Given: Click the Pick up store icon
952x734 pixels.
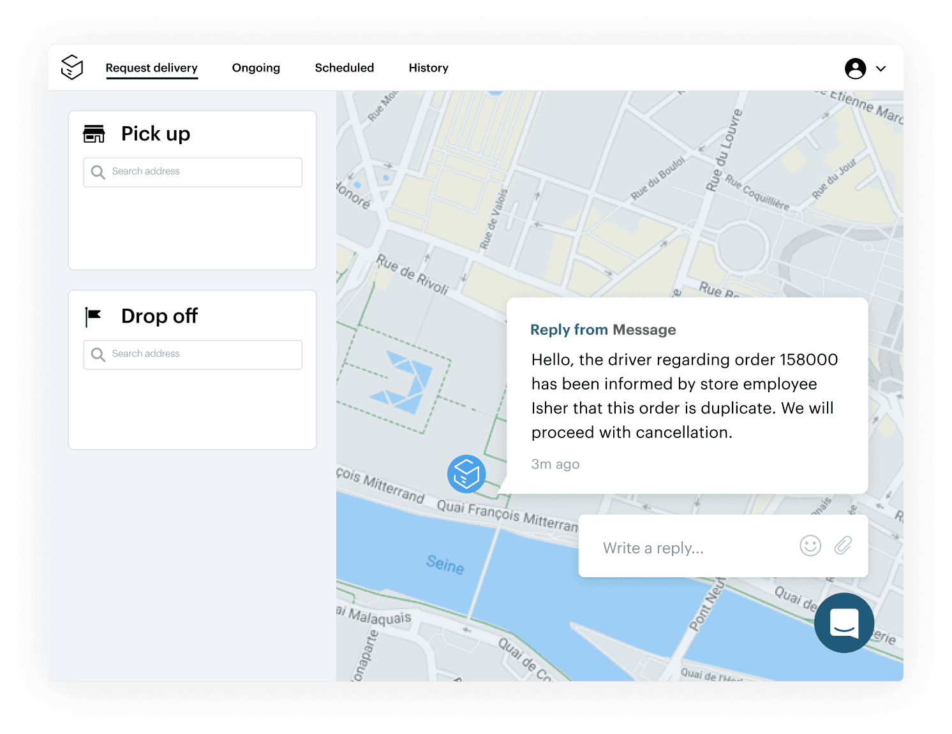Looking at the screenshot, I should click(x=94, y=134).
